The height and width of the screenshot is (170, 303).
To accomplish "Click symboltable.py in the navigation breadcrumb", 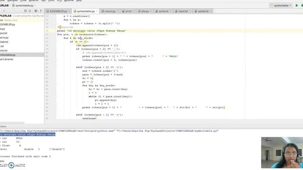I will point(23,5).
